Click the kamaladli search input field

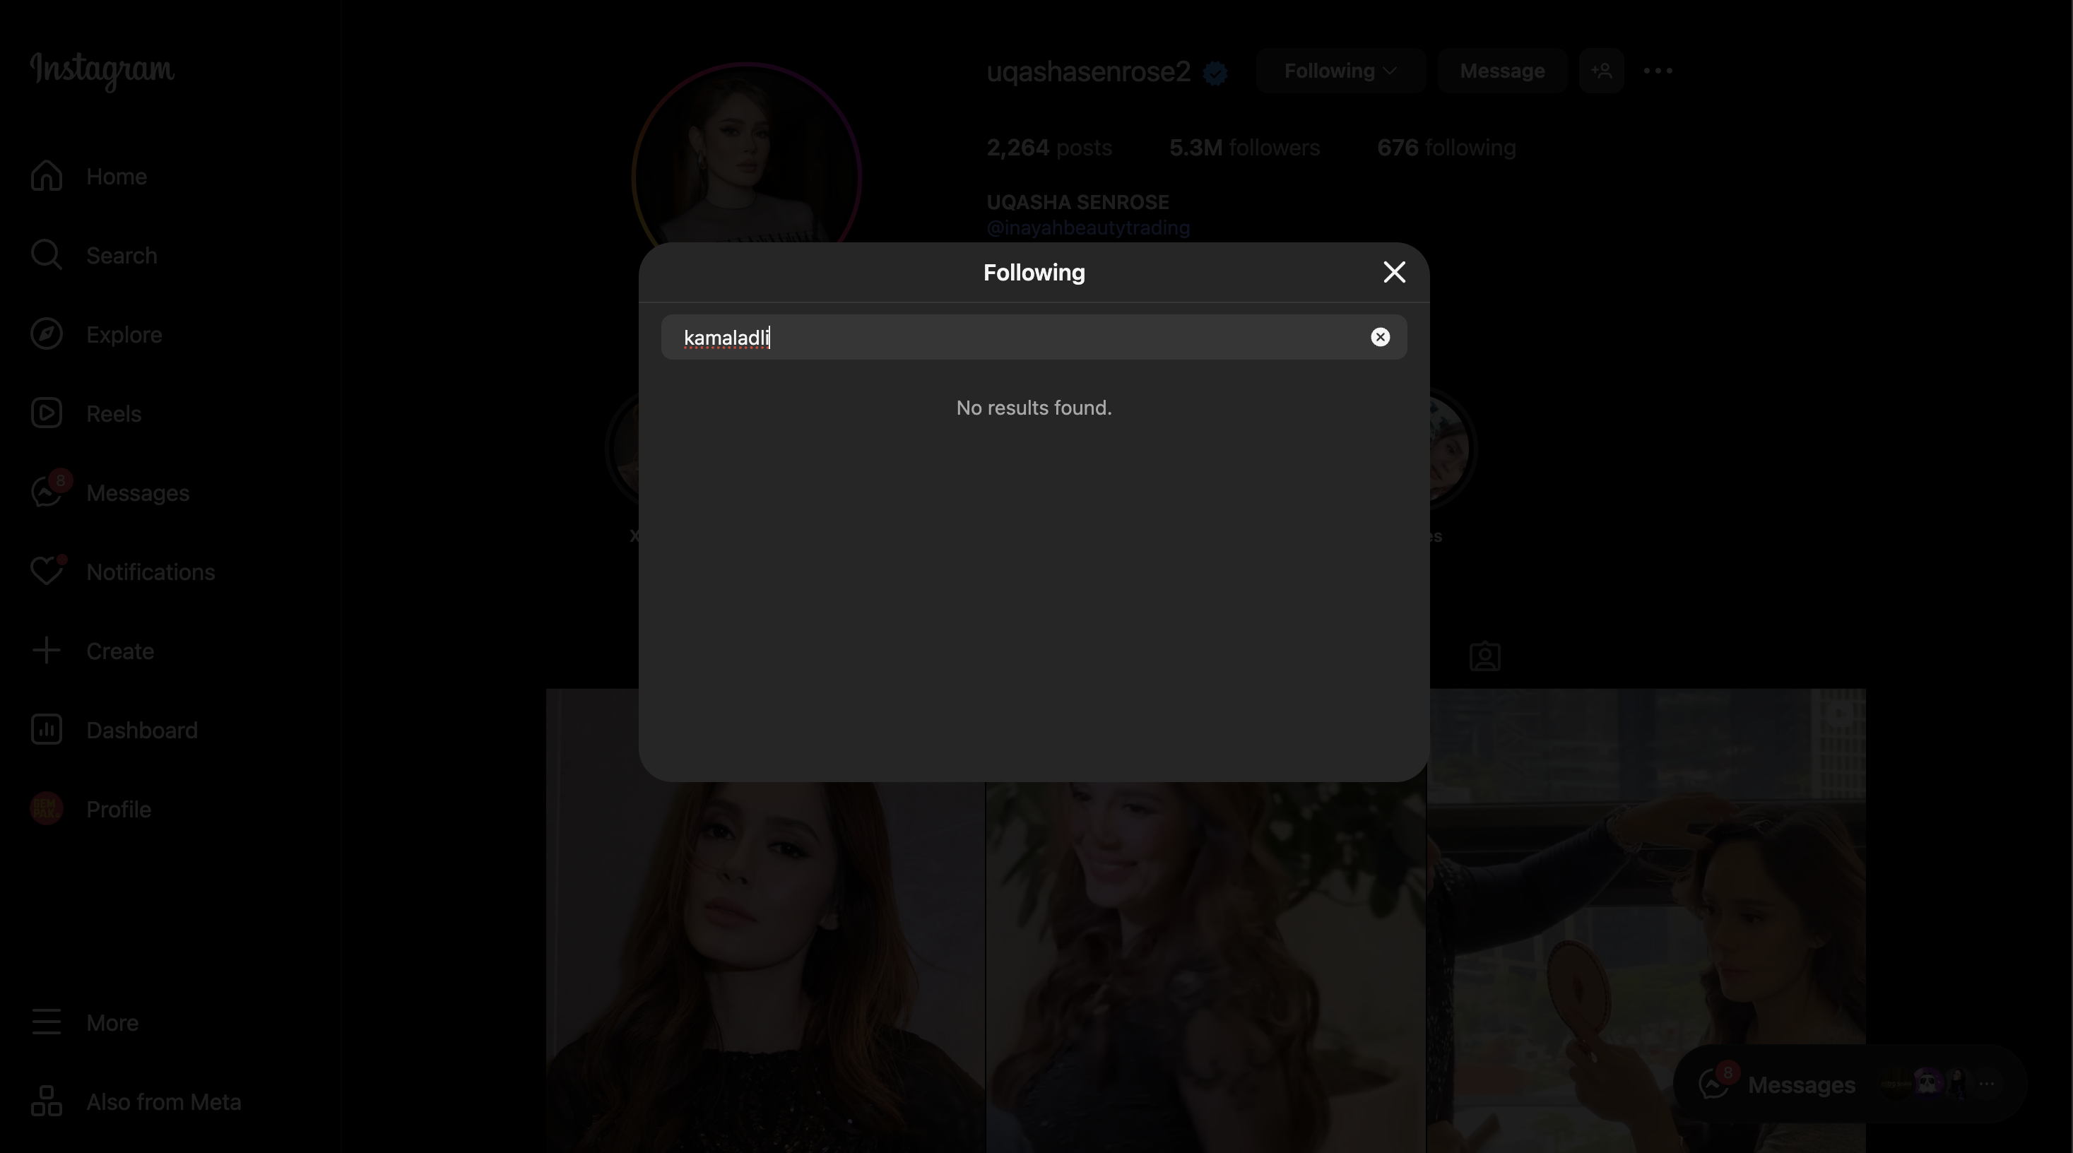click(x=1014, y=337)
